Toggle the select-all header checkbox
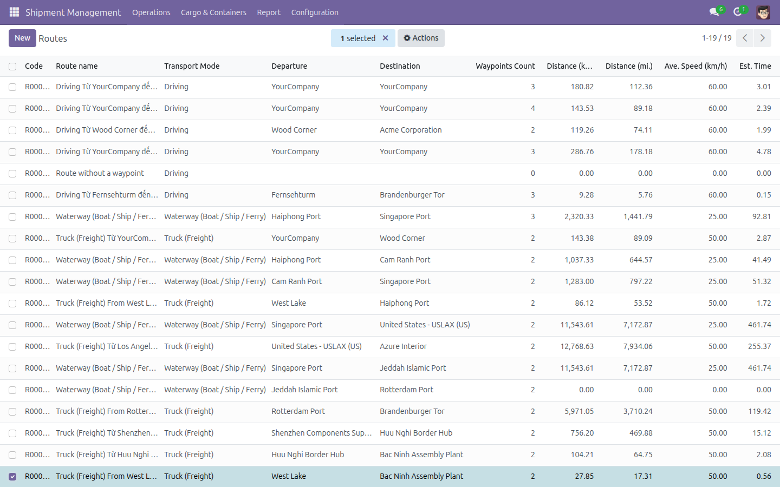Image resolution: width=780 pixels, height=487 pixels. point(12,66)
